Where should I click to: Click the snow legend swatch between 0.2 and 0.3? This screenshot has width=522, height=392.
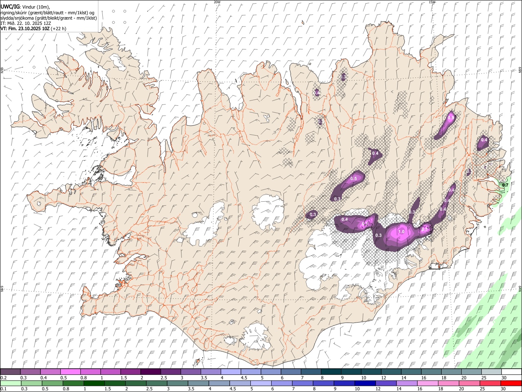tap(10, 372)
